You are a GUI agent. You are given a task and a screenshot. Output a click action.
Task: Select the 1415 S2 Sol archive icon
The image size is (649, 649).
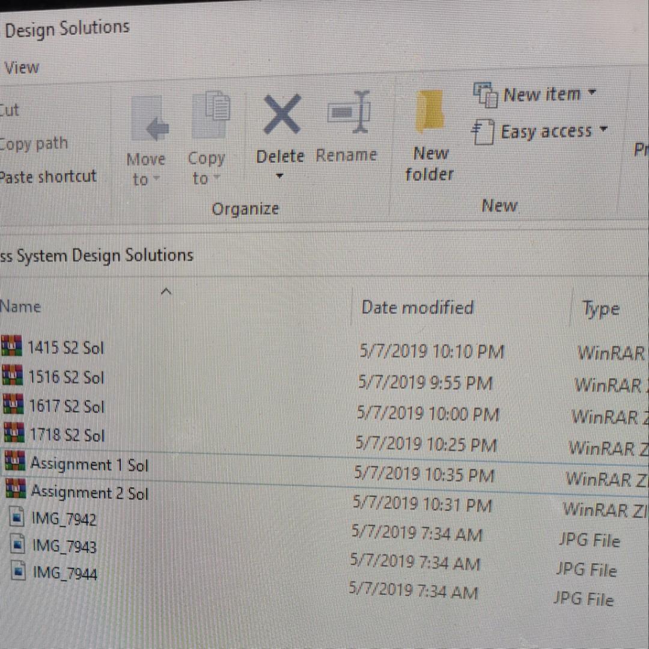click(x=11, y=347)
